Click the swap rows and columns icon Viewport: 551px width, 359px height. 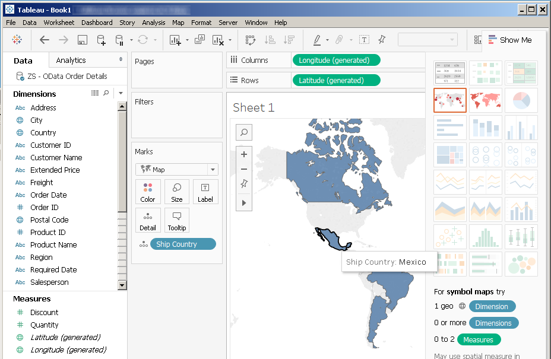point(251,40)
